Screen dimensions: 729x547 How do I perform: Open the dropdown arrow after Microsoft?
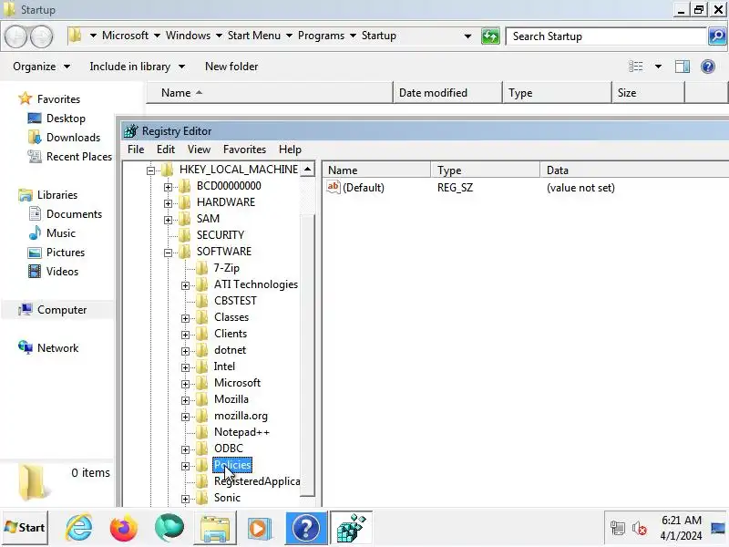(x=157, y=36)
